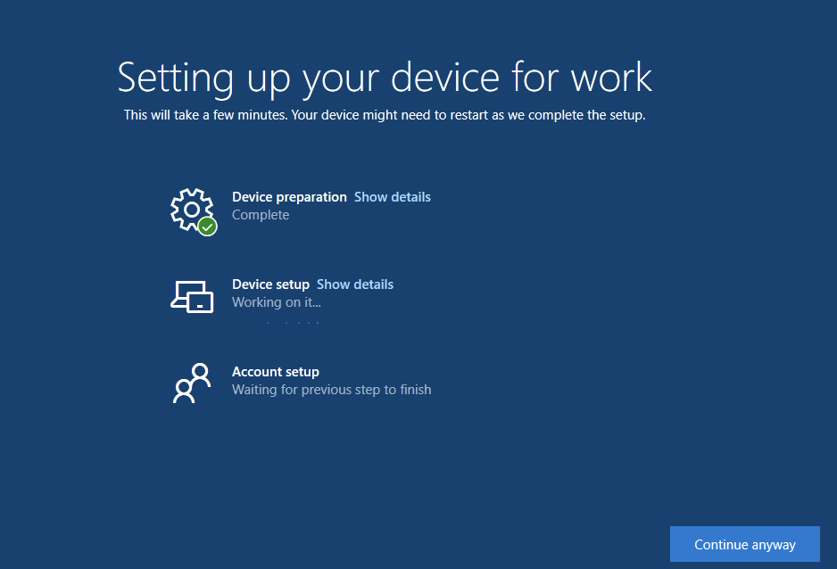
Task: Click the Device preparation gear icon
Action: [190, 207]
